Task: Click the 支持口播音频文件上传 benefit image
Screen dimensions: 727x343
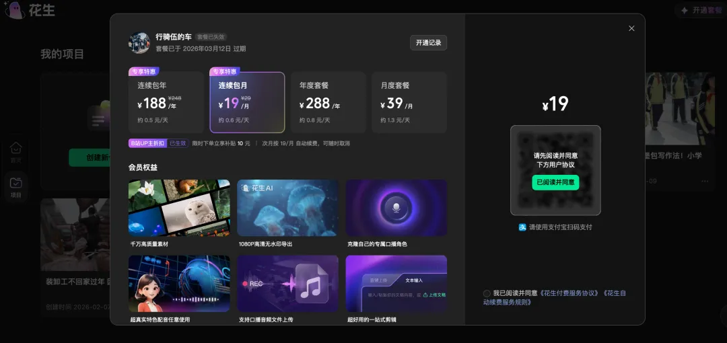Action: pos(287,284)
